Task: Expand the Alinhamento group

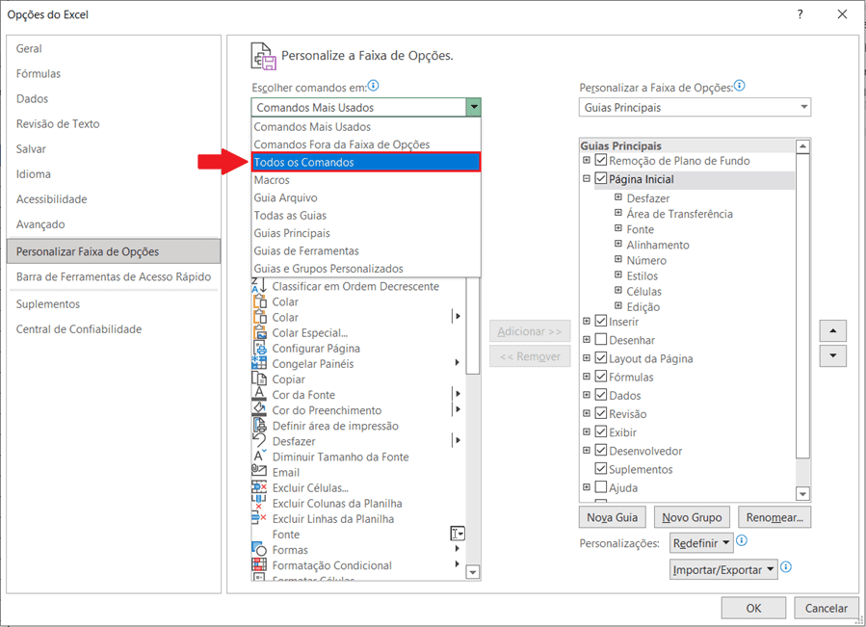Action: [x=618, y=245]
